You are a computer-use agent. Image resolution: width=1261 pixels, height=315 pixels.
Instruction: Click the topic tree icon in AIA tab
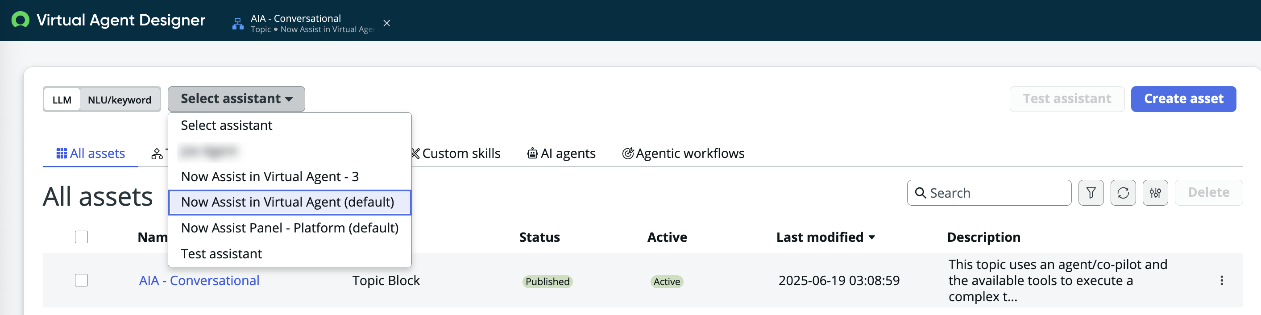238,24
